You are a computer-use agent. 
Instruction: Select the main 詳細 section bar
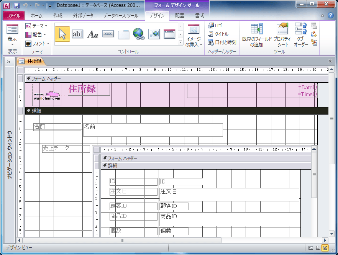(x=176, y=111)
